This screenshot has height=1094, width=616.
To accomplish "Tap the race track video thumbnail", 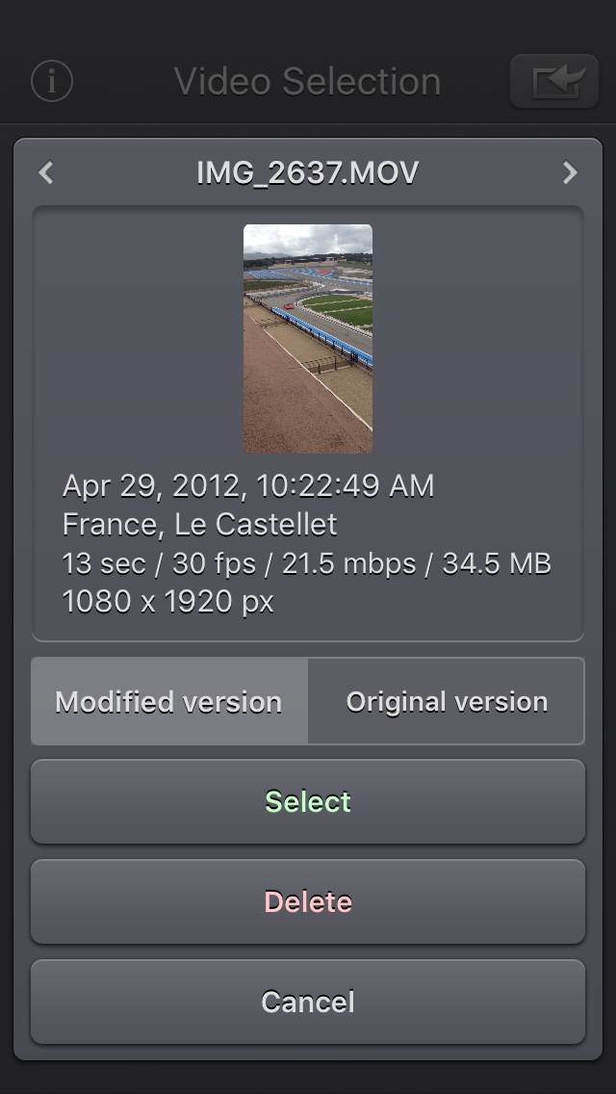I will click(x=308, y=339).
